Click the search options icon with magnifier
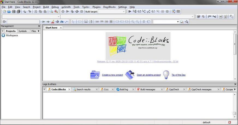 pyautogui.click(x=186, y=22)
